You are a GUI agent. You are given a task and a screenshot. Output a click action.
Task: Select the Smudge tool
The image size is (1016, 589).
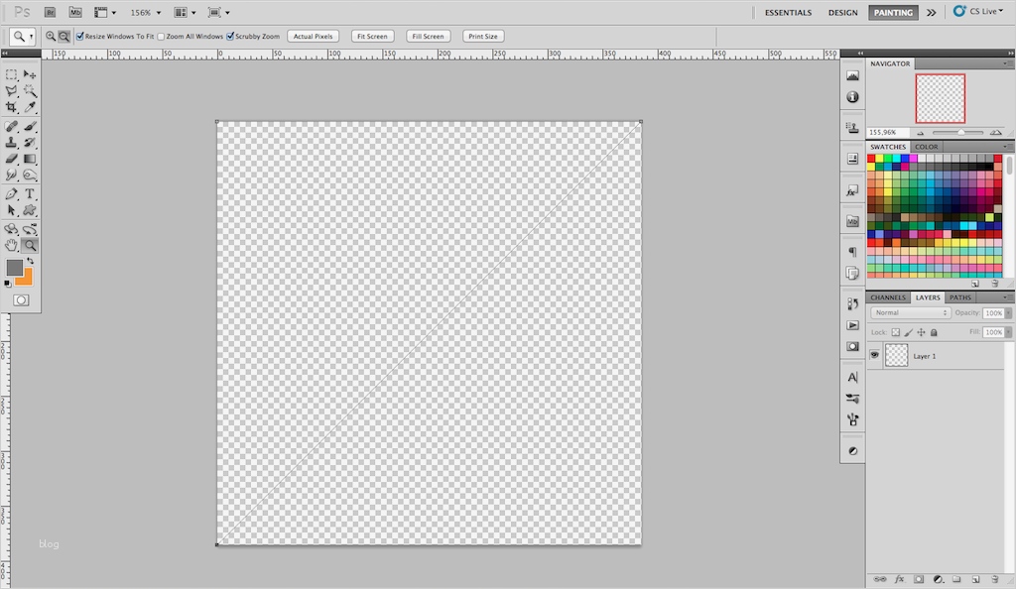point(12,175)
